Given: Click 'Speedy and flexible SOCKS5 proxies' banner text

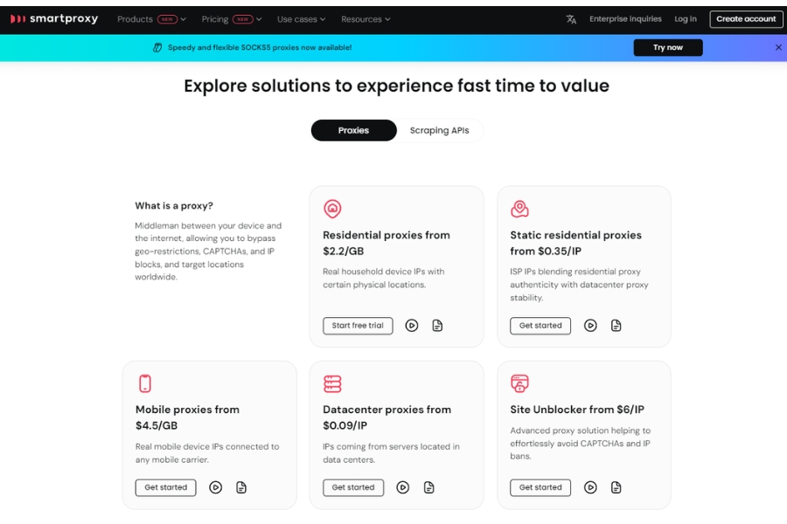Looking at the screenshot, I should [x=260, y=48].
